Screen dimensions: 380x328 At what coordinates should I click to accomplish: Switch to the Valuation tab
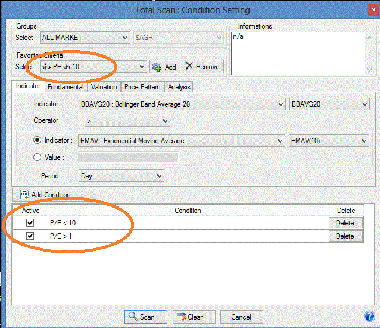[x=104, y=87]
